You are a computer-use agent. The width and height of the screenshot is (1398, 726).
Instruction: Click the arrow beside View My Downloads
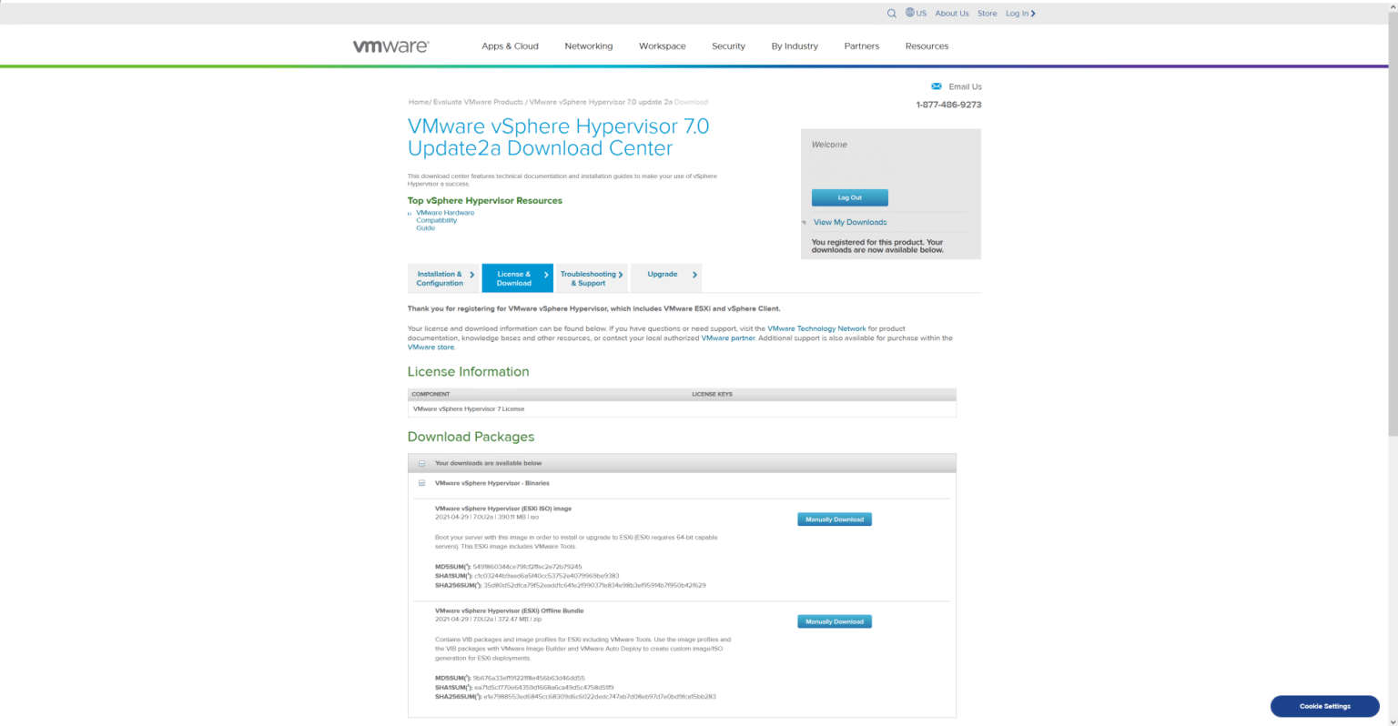804,222
